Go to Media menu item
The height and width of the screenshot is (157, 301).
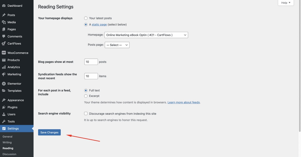point(17,22)
